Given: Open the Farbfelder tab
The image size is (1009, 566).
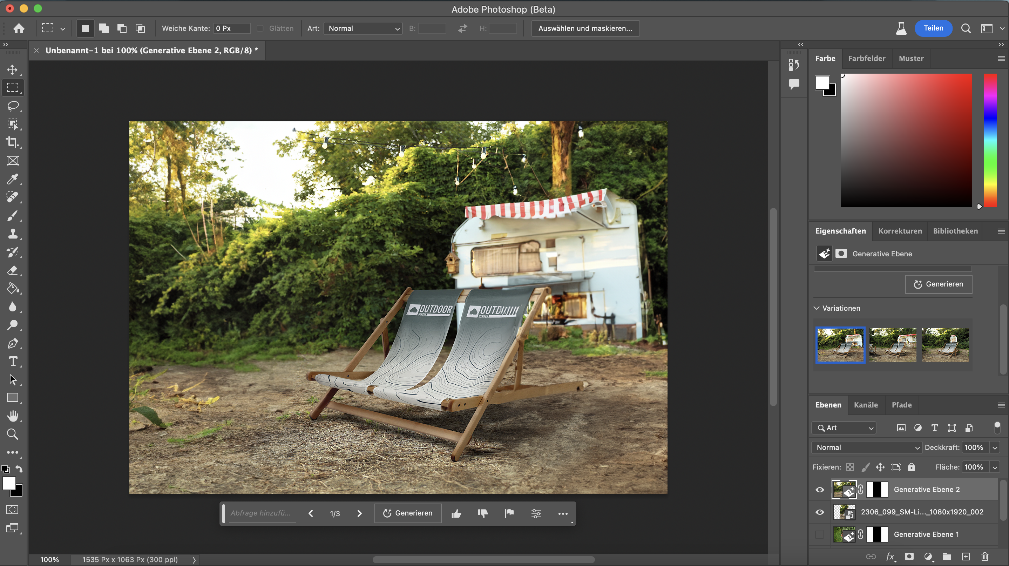Looking at the screenshot, I should pyautogui.click(x=866, y=58).
